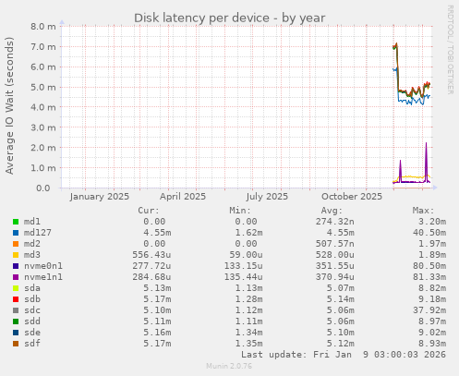Click the '8.0 m' y-axis label
This screenshot has width=459, height=376.
pos(43,27)
